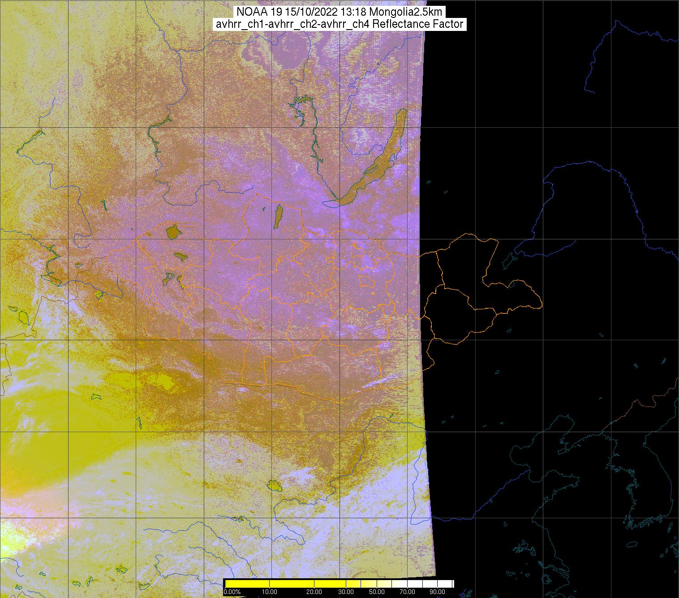679x598 pixels.
Task: Click the "70.00" scale label
Action: pyautogui.click(x=407, y=592)
